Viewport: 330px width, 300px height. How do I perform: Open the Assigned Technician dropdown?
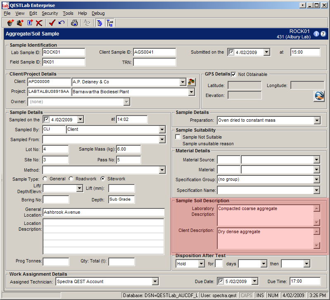[x=155, y=281]
